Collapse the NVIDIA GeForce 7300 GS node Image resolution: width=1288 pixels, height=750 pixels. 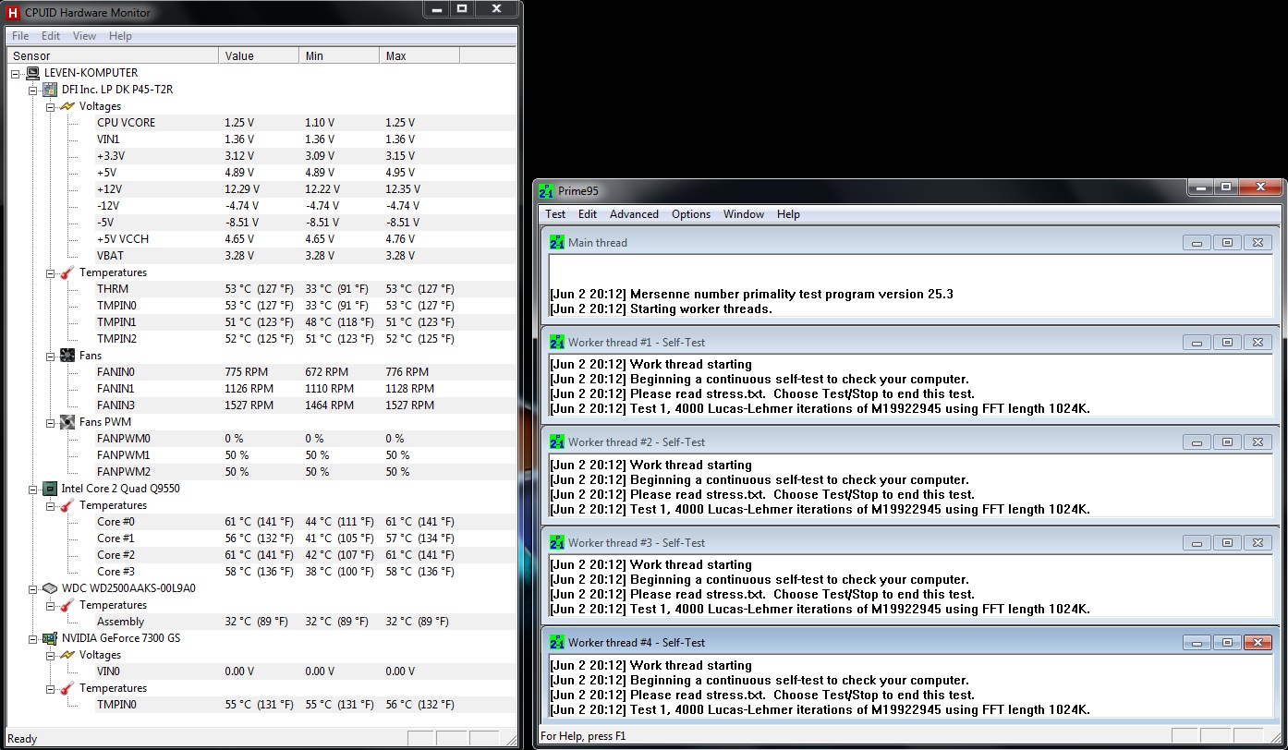(x=33, y=638)
